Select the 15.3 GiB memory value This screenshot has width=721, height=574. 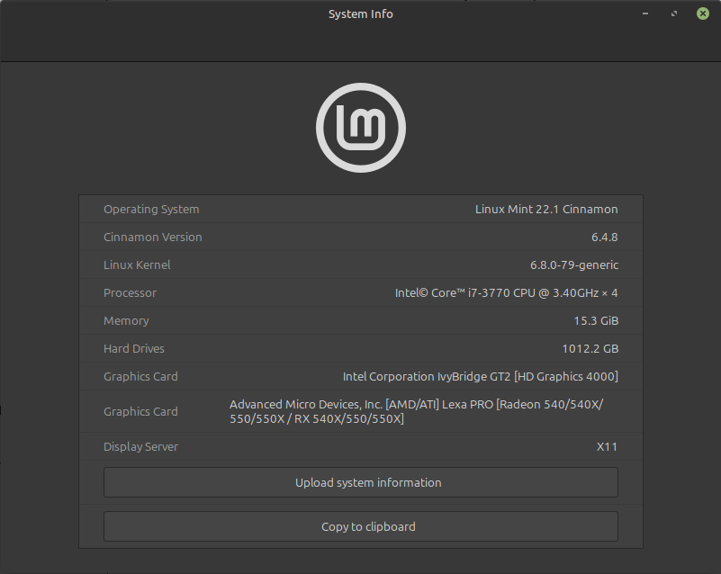click(x=596, y=321)
